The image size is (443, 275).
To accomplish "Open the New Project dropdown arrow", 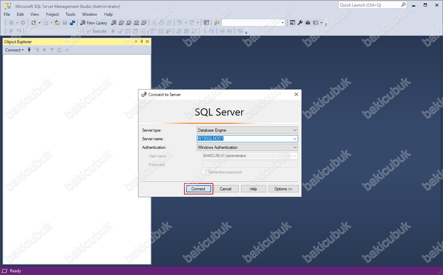I will (39, 23).
